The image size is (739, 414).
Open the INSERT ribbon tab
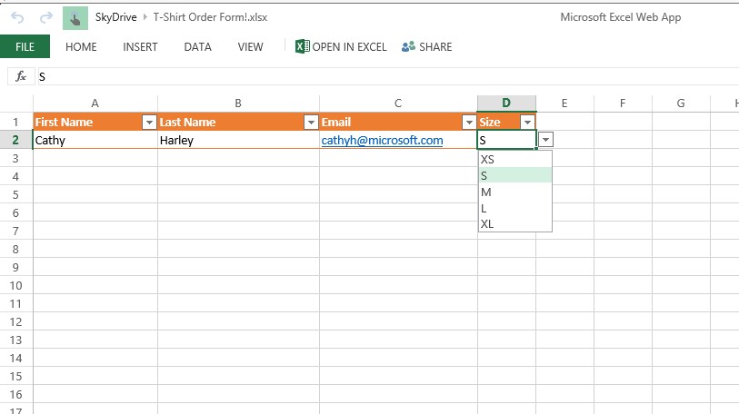pos(140,47)
